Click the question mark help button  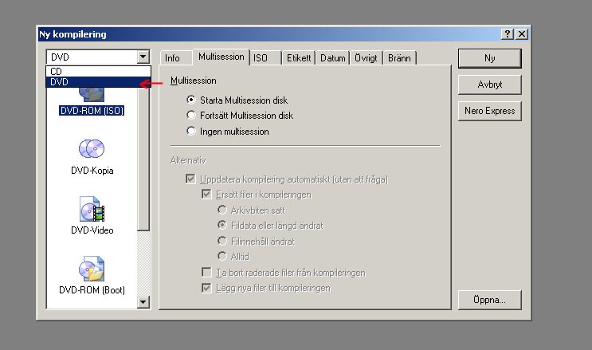tap(508, 34)
